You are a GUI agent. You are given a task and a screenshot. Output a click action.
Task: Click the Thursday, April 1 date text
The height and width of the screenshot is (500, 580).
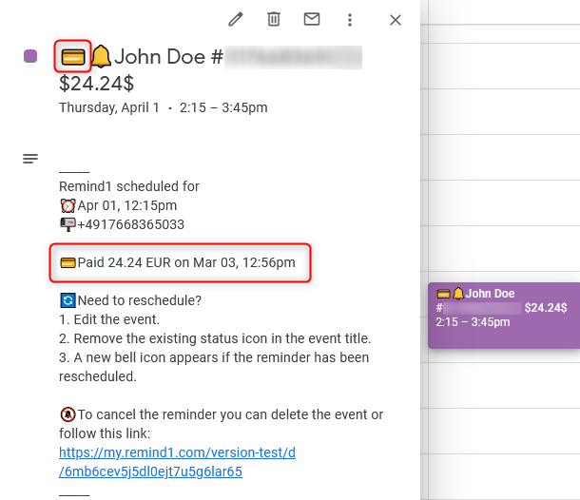109,107
